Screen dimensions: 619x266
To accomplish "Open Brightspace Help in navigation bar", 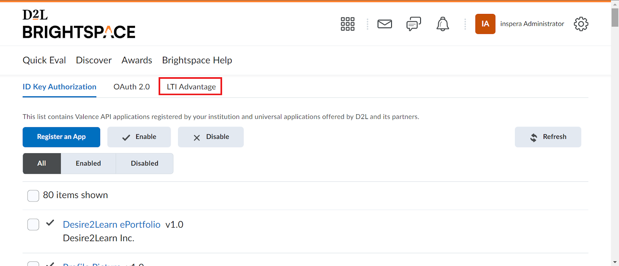I will click(x=197, y=60).
